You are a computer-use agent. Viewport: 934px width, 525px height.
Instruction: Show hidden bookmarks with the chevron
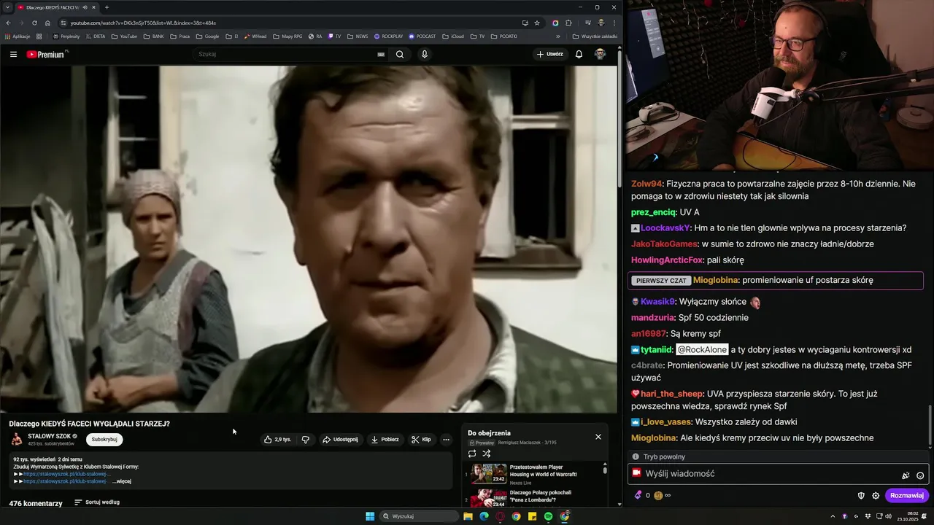[x=558, y=36]
